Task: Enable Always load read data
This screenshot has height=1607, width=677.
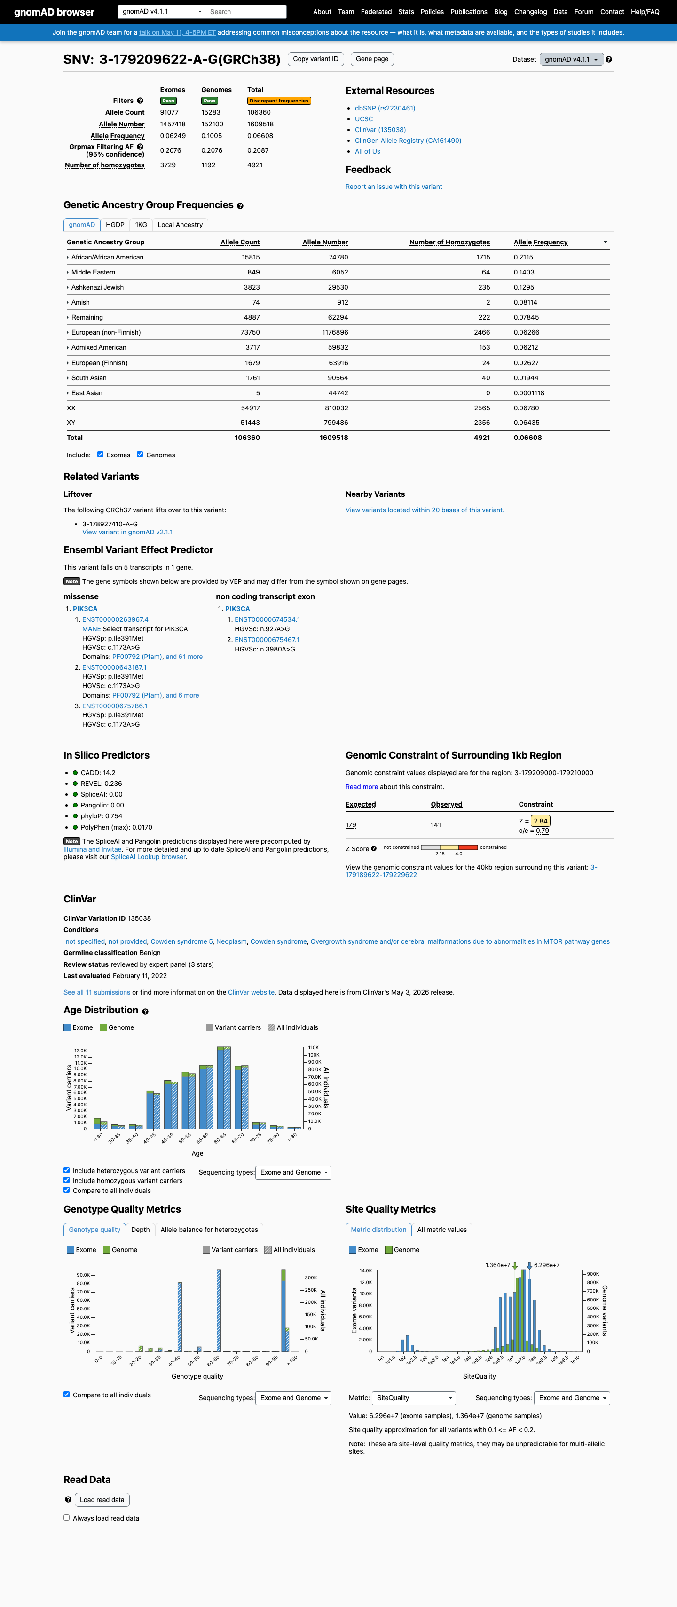Action: [67, 1518]
